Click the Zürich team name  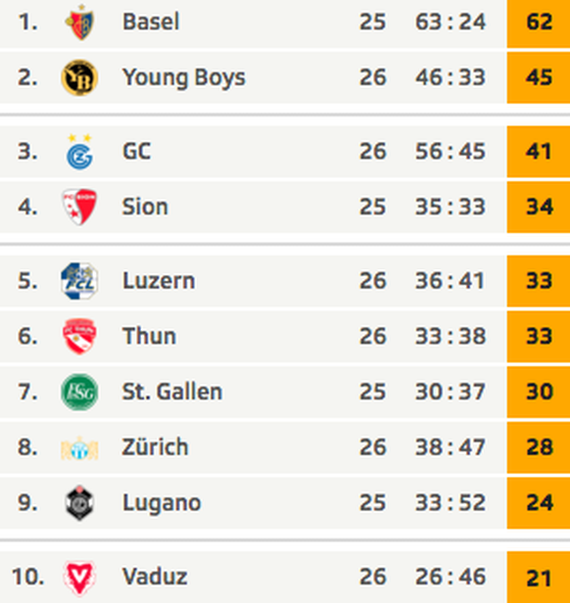click(x=155, y=446)
